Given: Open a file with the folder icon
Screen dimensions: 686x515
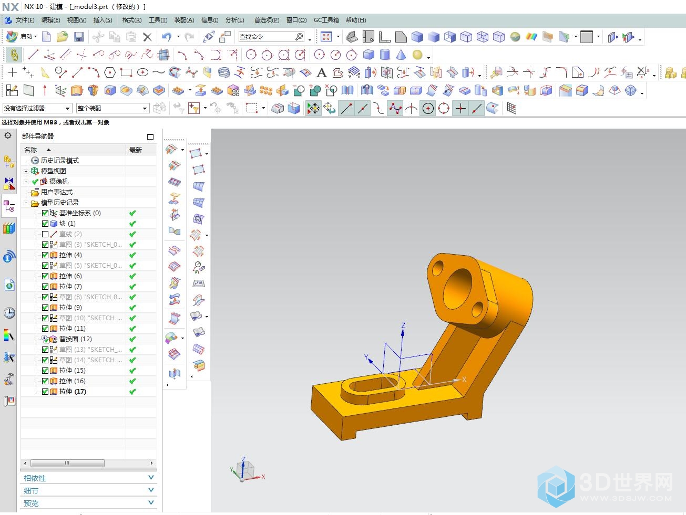Looking at the screenshot, I should coord(63,37).
